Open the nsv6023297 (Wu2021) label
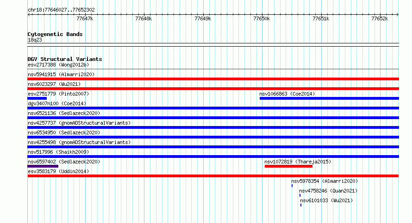The image size is (412, 223). [x=54, y=84]
